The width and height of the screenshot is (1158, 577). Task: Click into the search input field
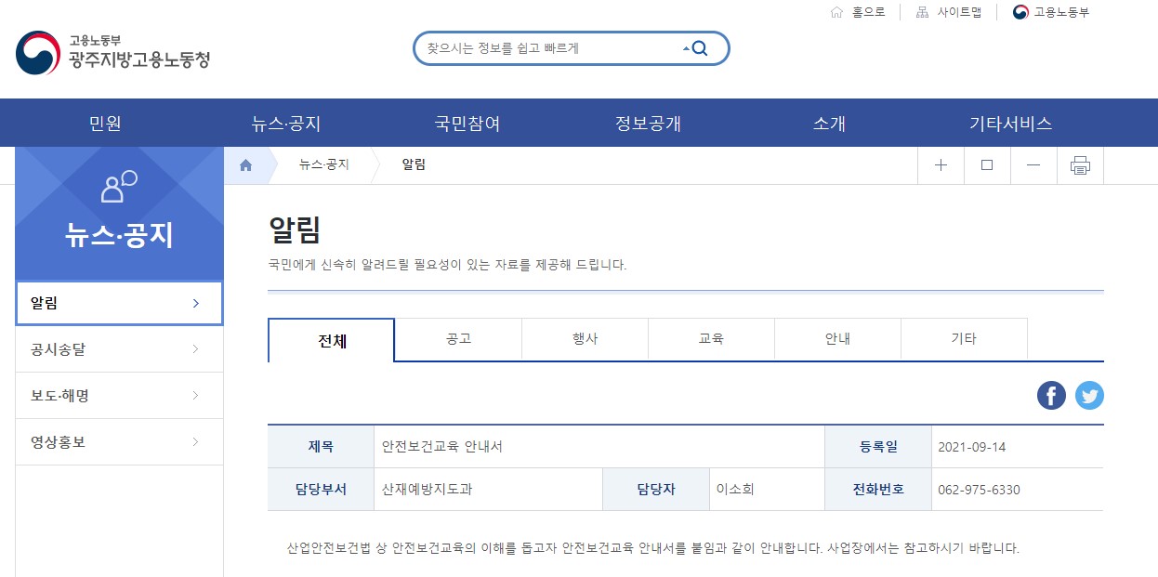point(548,49)
